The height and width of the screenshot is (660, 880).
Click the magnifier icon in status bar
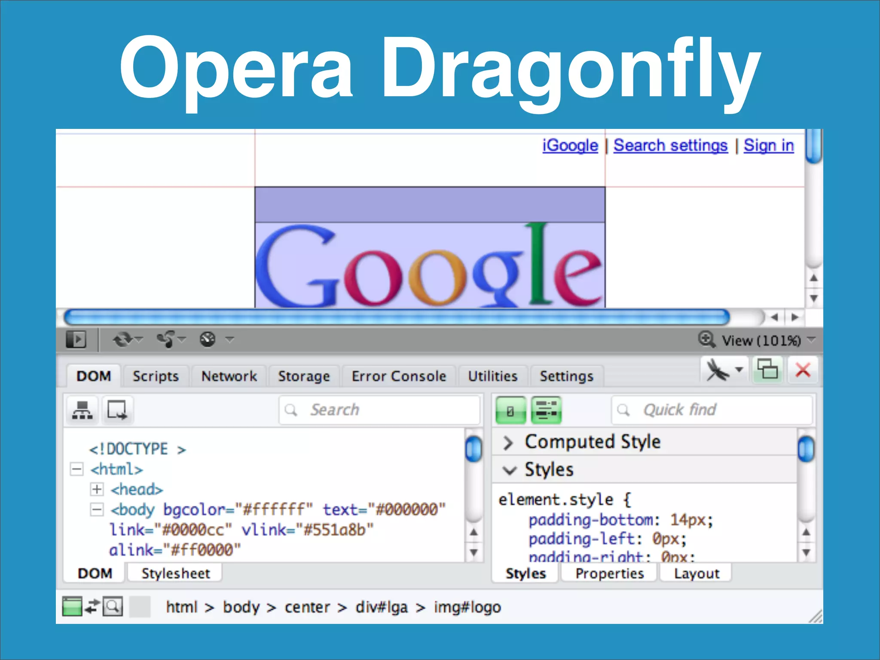click(113, 606)
